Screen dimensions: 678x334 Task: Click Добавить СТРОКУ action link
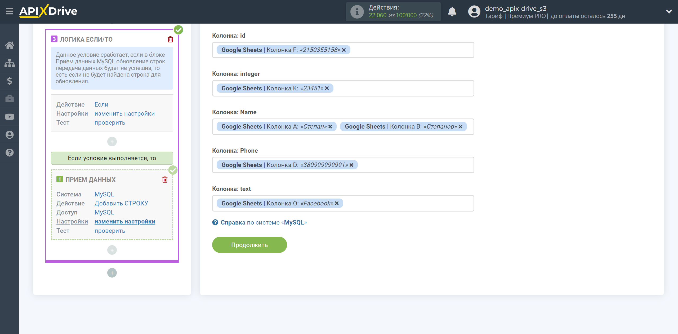tap(121, 203)
